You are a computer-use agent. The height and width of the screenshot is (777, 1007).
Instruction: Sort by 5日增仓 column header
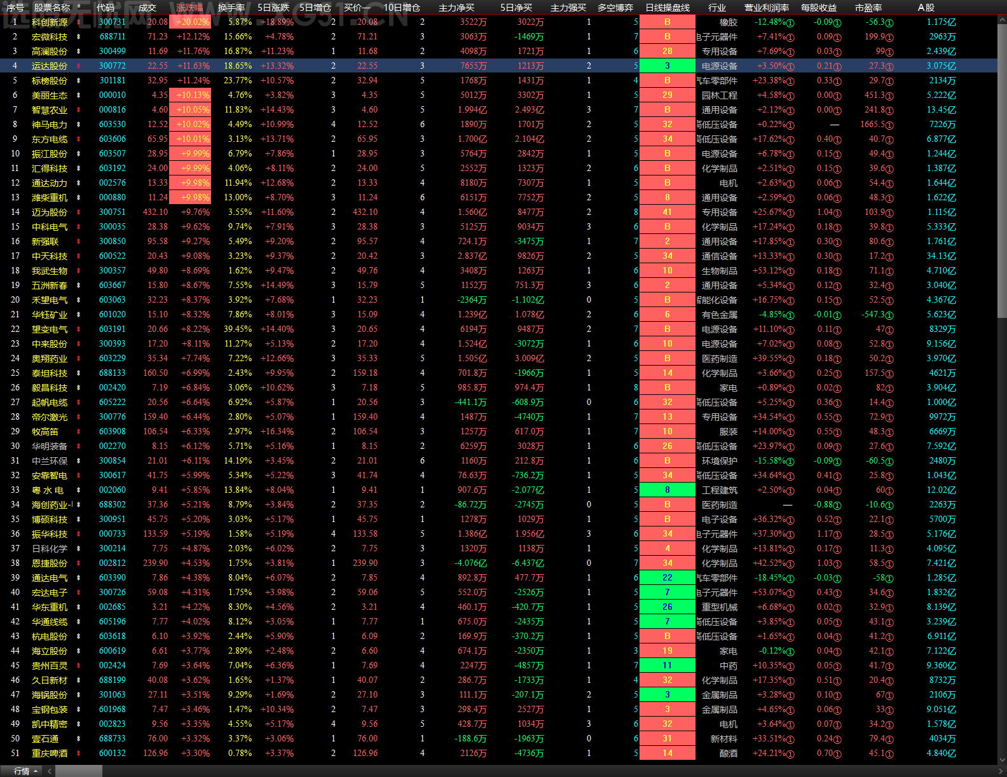[x=315, y=8]
